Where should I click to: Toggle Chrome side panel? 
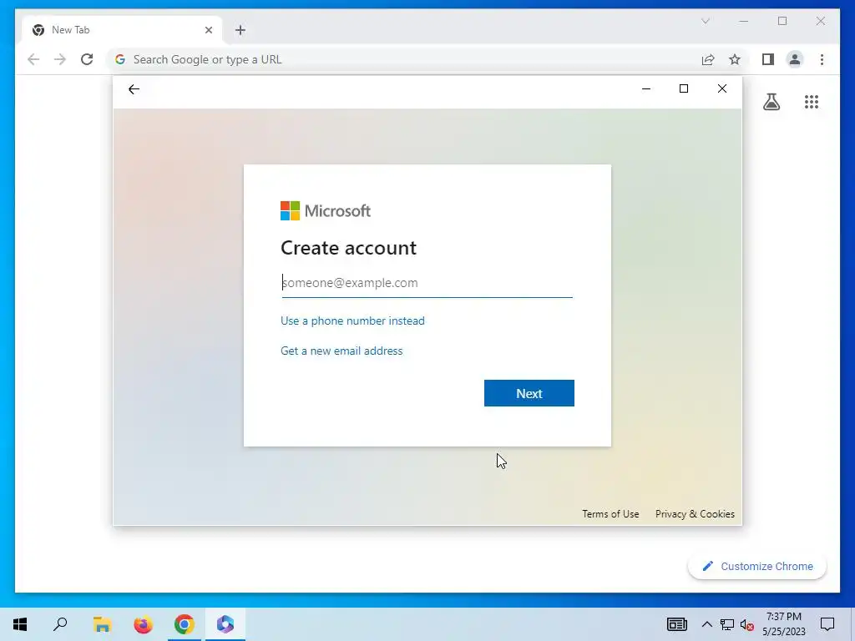click(768, 59)
